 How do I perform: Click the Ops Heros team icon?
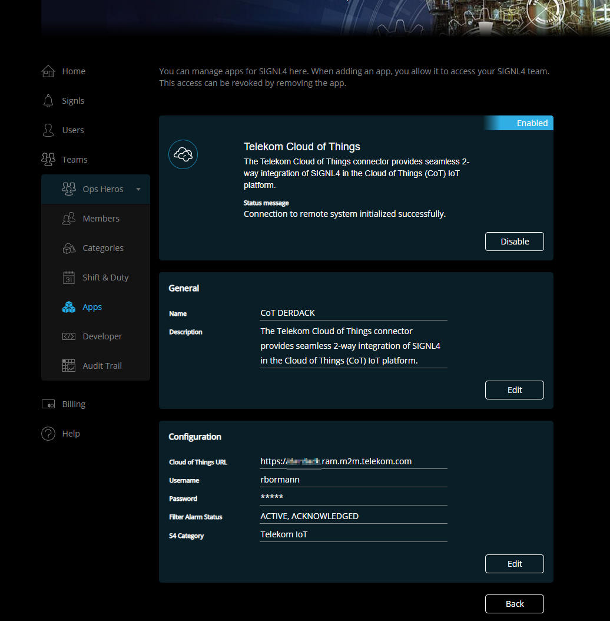pyautogui.click(x=69, y=189)
